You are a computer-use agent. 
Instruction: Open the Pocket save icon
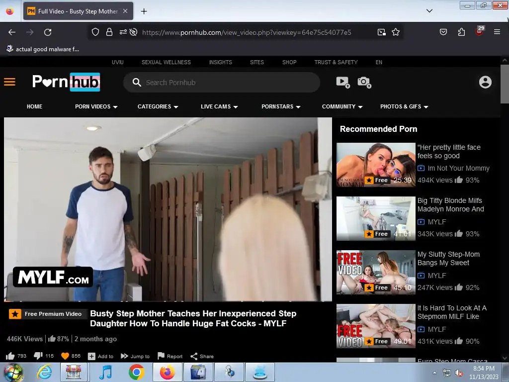pyautogui.click(x=443, y=32)
